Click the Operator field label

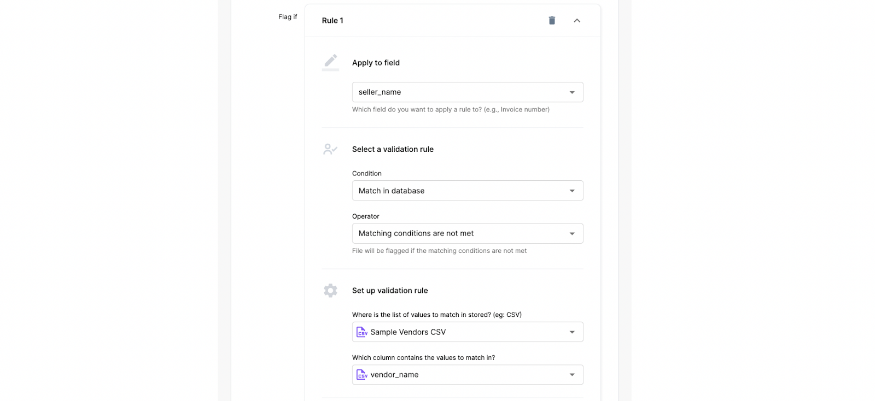(365, 216)
